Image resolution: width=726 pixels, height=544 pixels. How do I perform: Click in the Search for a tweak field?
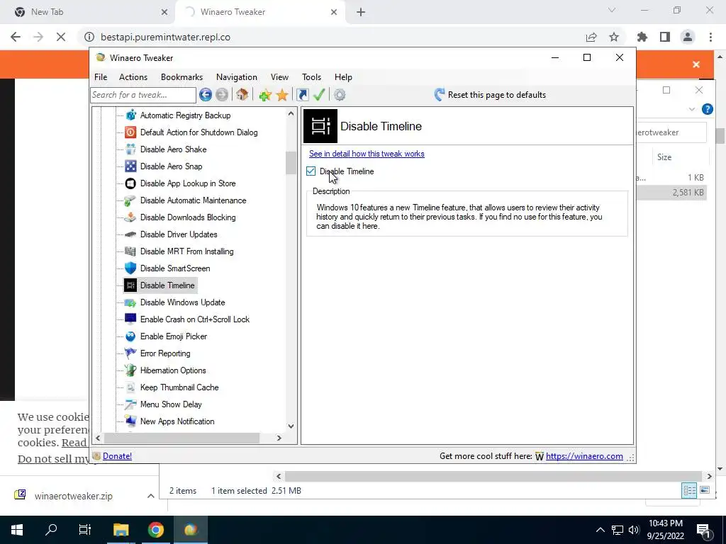tap(143, 95)
